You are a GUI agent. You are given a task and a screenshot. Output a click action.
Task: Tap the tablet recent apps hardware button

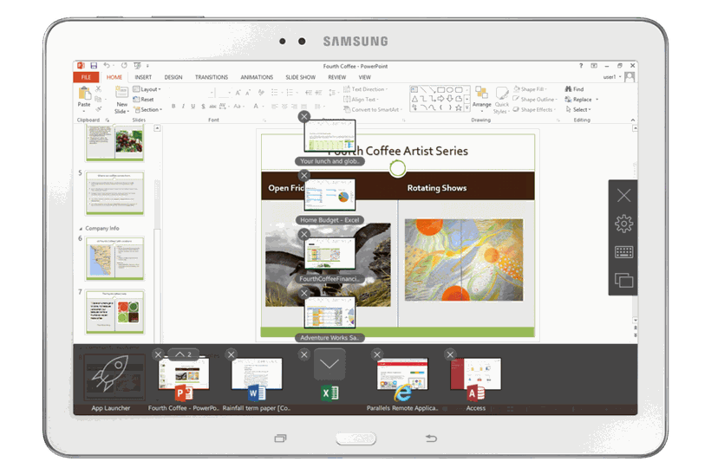pos(281,438)
